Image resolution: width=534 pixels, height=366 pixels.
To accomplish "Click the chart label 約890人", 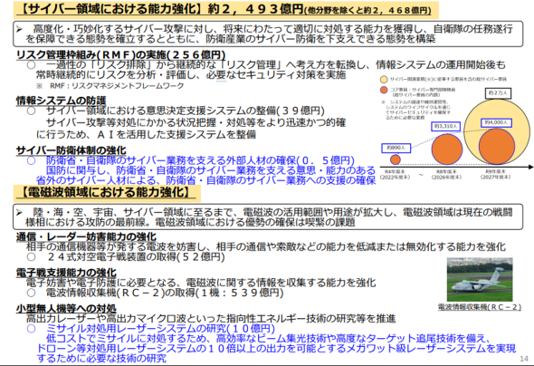I will (396, 148).
